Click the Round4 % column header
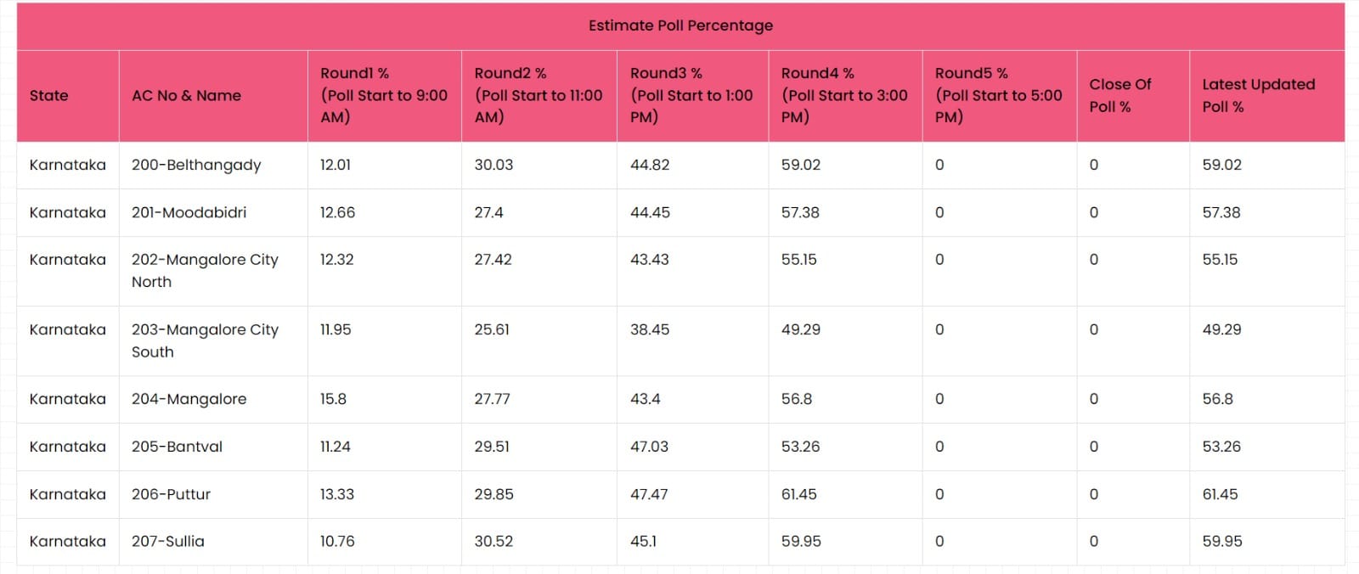Viewport: 1359px width, 574px height. click(x=845, y=96)
